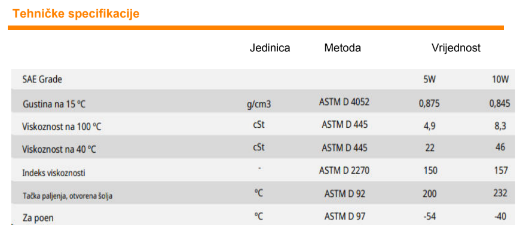Screen dimensions: 520x247
Task: Click the Metoda column header
Action: 342,48
